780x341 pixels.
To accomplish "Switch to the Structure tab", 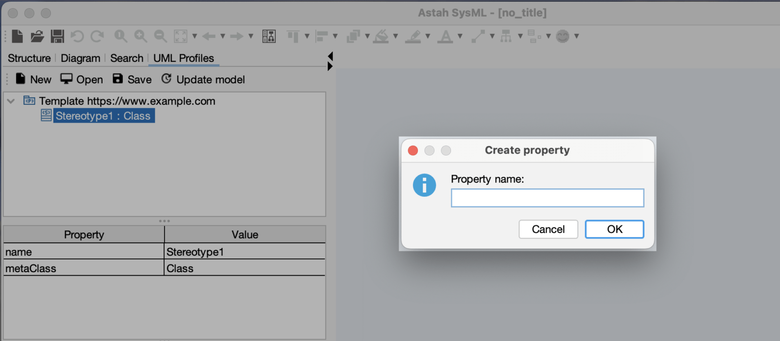I will point(28,58).
